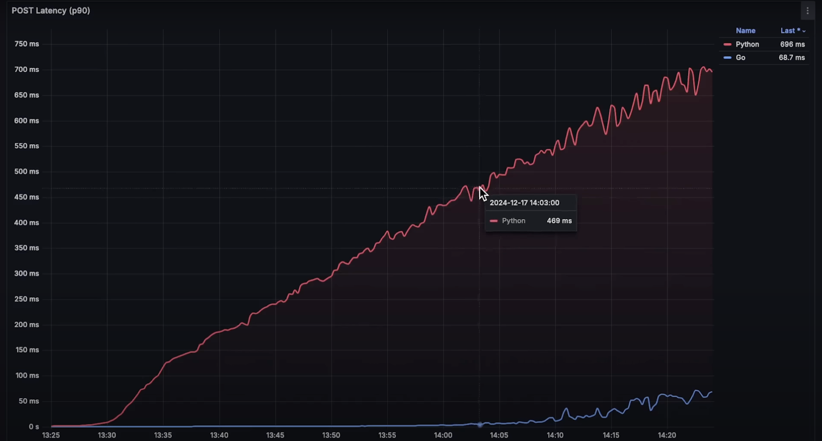Click the tooltip's red Python color marker
822x441 pixels.
pos(494,221)
